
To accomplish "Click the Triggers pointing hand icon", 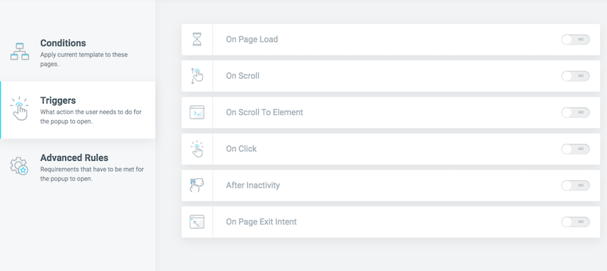I will pos(20,109).
